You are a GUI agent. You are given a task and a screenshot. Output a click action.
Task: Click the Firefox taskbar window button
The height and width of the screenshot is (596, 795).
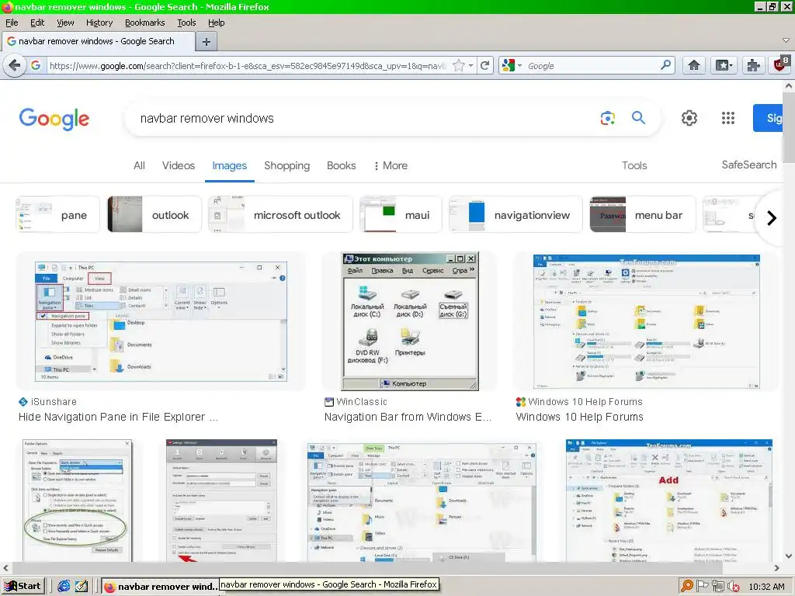pos(160,586)
